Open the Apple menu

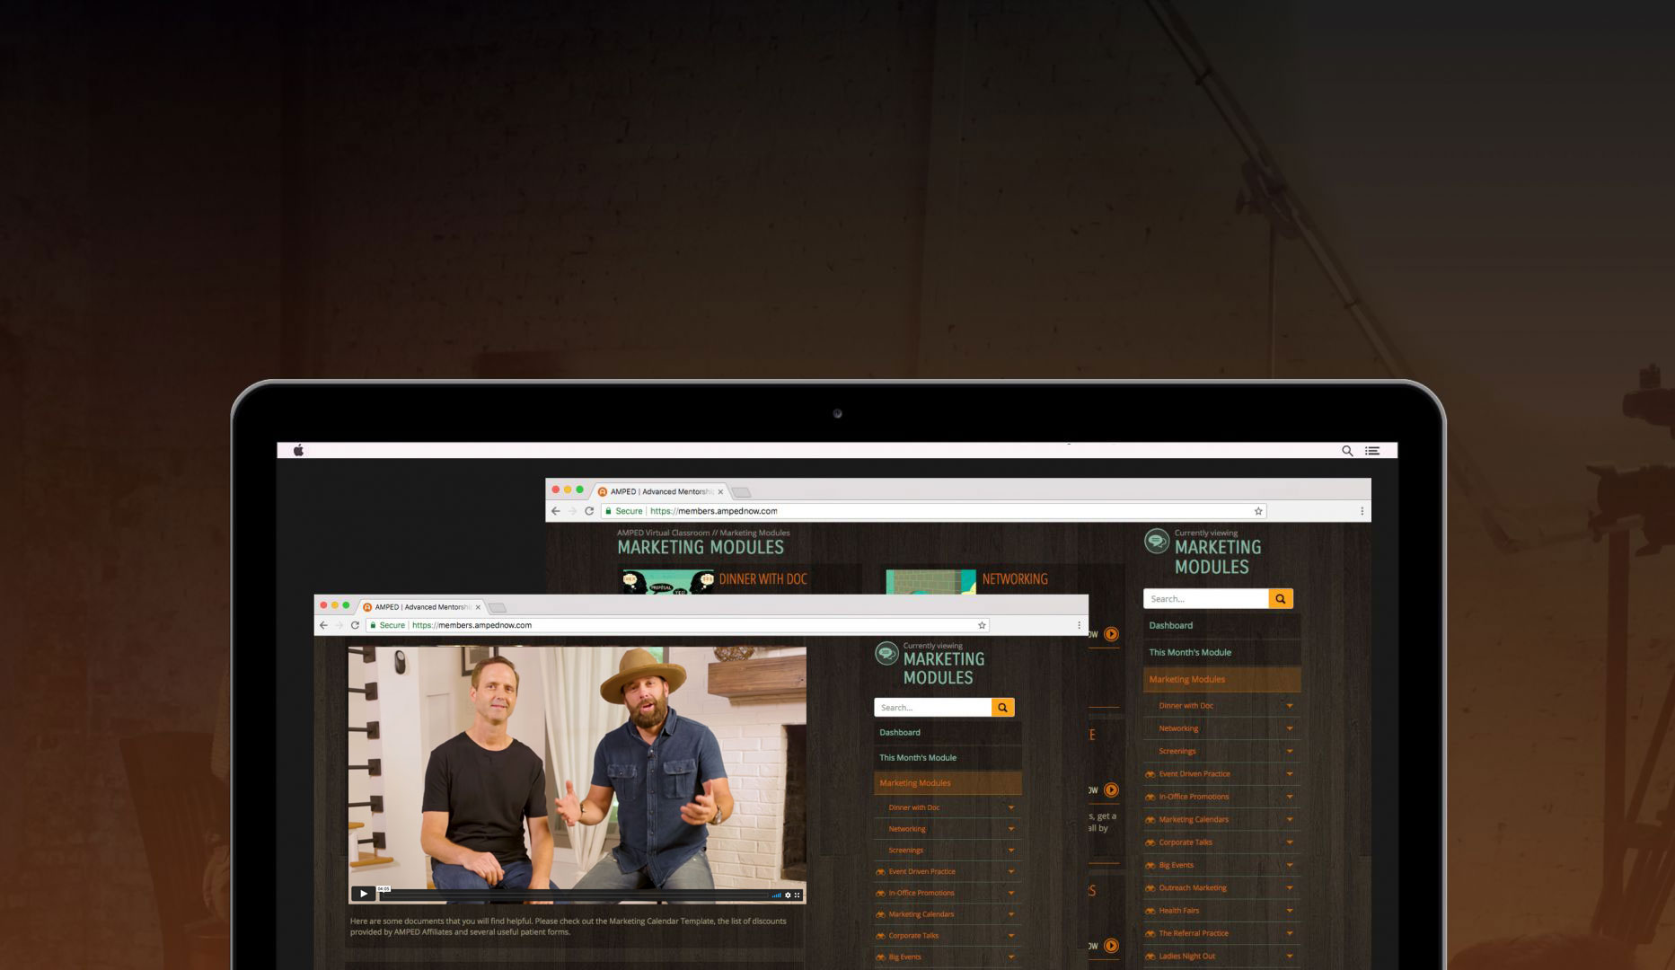click(298, 451)
